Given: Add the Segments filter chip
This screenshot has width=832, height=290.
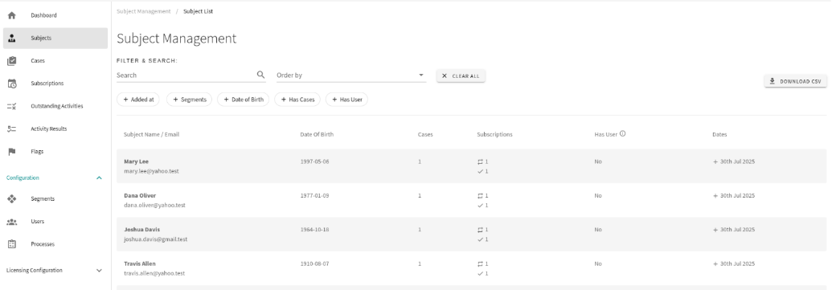Looking at the screenshot, I should coord(190,99).
